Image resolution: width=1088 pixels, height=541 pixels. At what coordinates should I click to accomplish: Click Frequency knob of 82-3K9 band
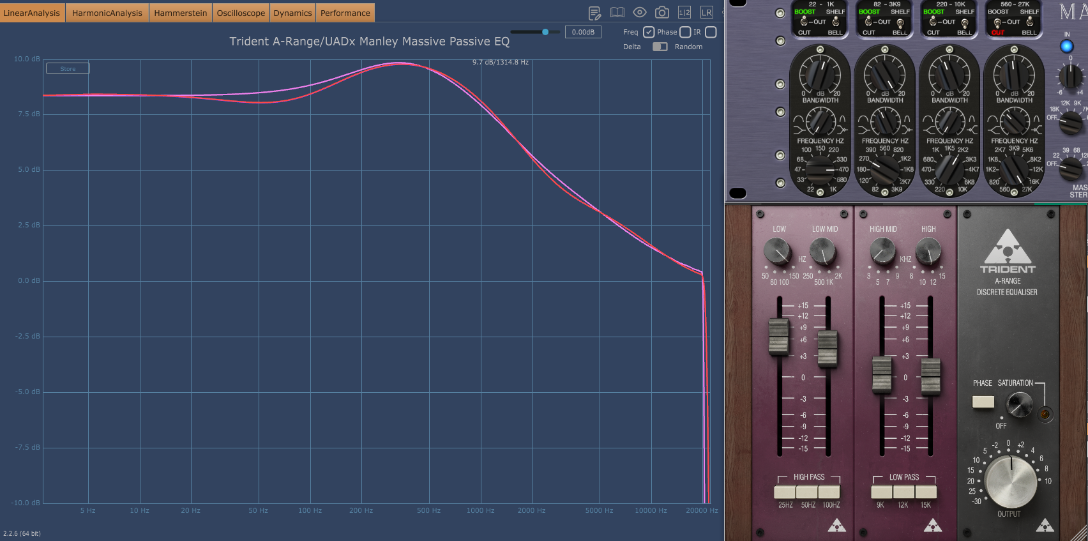point(885,170)
